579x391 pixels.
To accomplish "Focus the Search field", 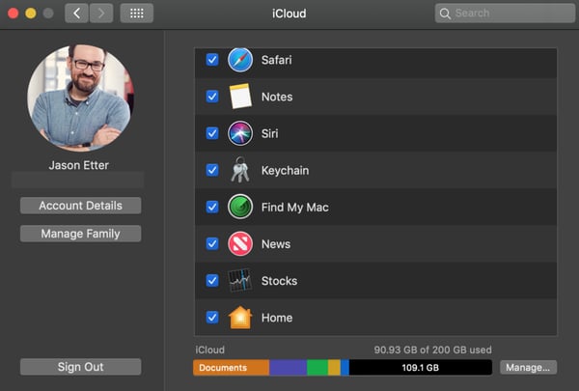I will pyautogui.click(x=505, y=14).
